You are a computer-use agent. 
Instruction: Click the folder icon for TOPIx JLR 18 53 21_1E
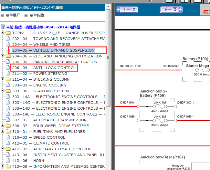click(8, 33)
